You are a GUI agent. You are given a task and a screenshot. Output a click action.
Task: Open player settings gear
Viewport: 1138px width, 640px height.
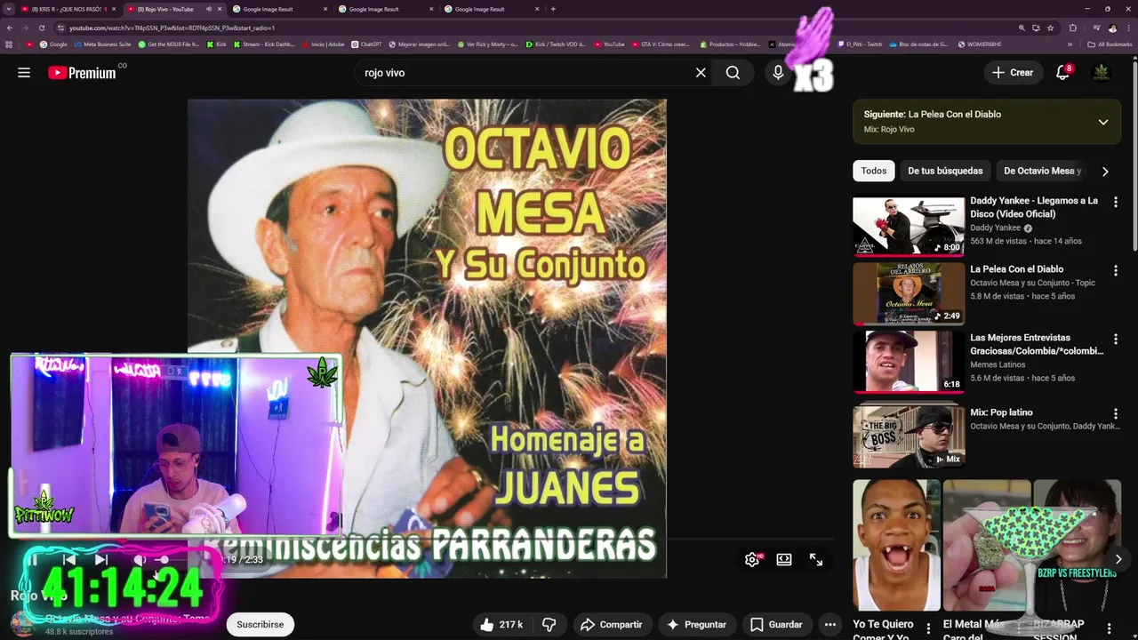point(752,559)
